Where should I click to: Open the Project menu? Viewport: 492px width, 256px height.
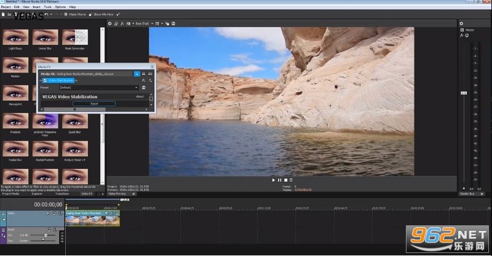[6, 7]
